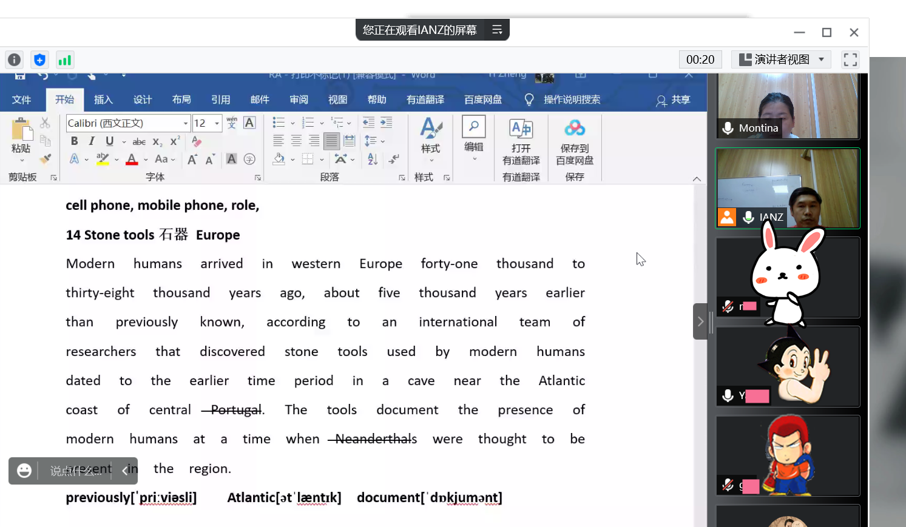906x527 pixels.
Task: Collapse participant video panel
Action: 700,321
